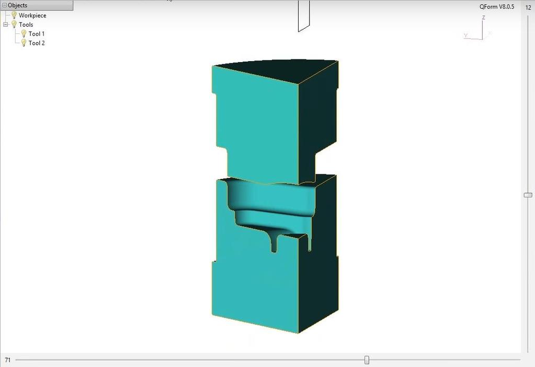Click the step number 71 label

pyautogui.click(x=8, y=360)
